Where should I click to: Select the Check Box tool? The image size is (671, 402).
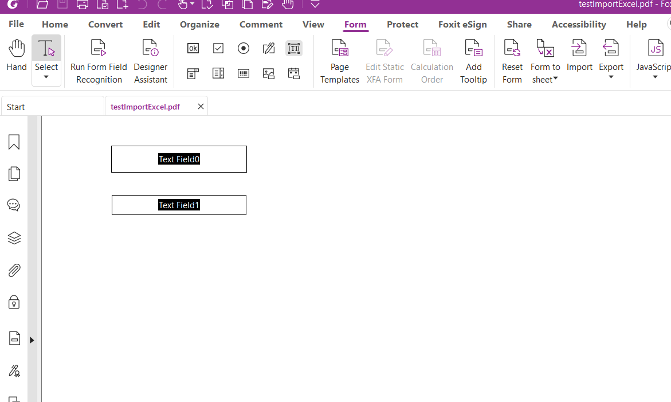[x=218, y=48]
